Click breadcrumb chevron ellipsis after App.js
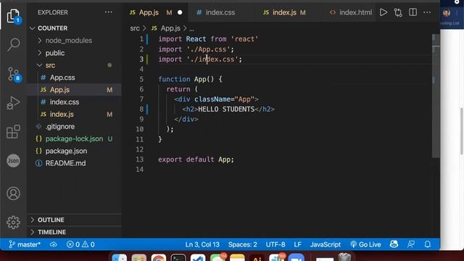The width and height of the screenshot is (464, 261). (191, 29)
